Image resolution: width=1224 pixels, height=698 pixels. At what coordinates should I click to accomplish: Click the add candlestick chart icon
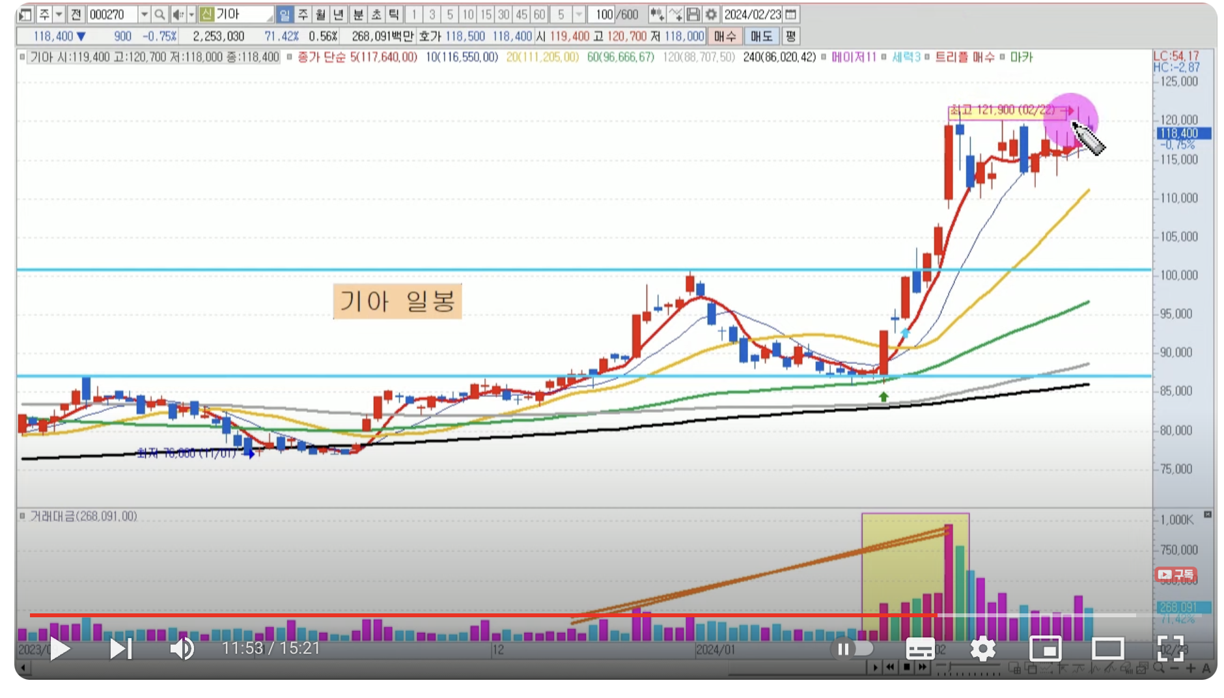(x=657, y=14)
